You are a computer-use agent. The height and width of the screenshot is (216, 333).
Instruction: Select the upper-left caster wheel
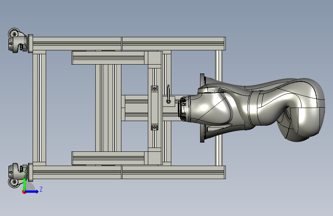click(17, 40)
